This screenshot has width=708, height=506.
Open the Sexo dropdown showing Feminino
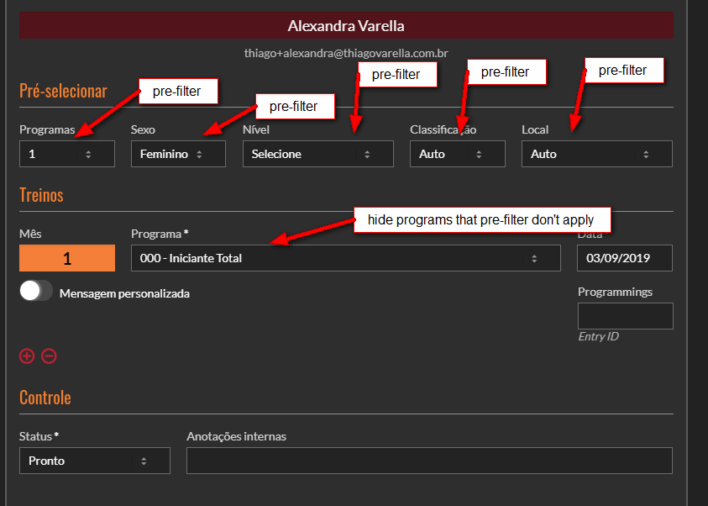178,154
